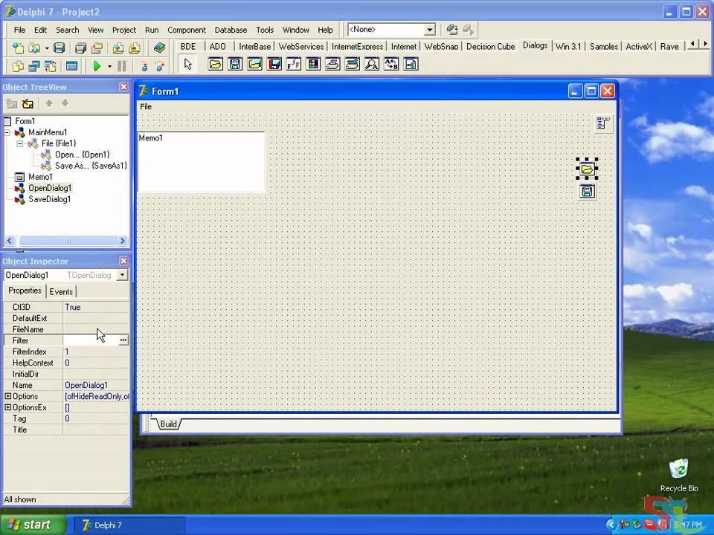Click Filter property ellipsis button
The width and height of the screenshot is (714, 535).
[x=123, y=340]
